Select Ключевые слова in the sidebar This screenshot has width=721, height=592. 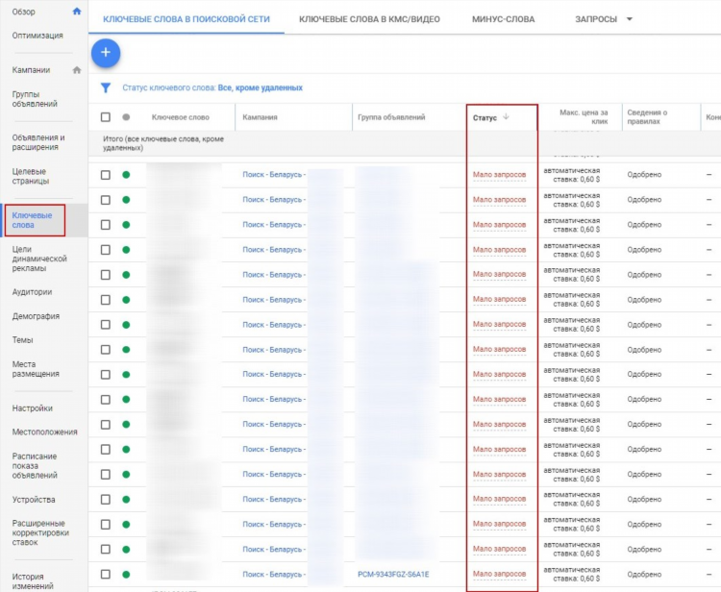pyautogui.click(x=32, y=220)
